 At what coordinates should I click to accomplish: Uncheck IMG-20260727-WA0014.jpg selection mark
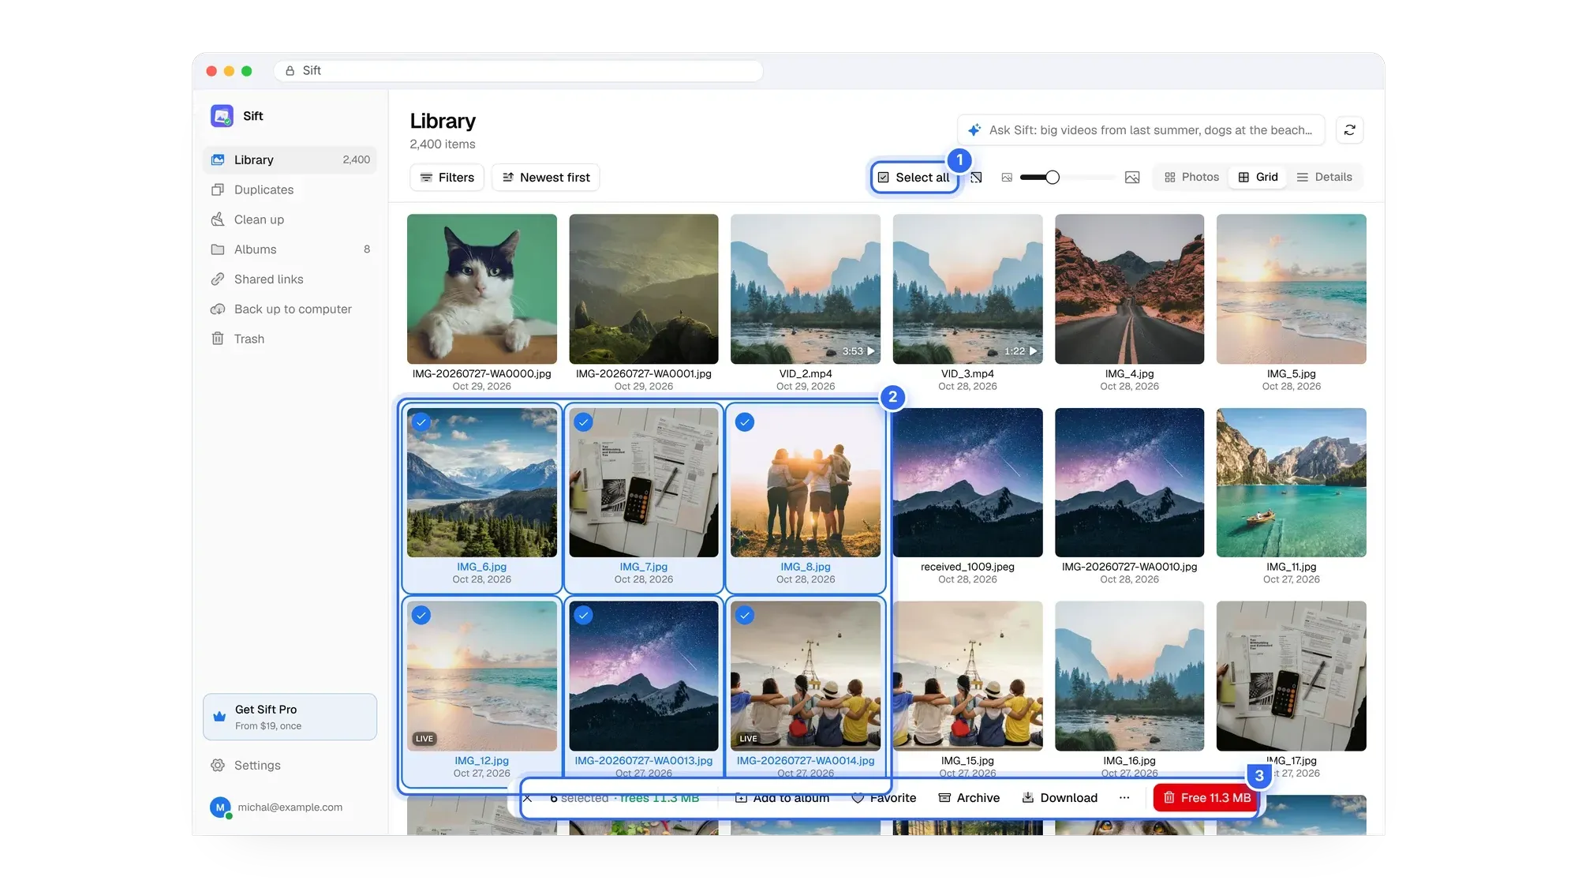pos(745,616)
